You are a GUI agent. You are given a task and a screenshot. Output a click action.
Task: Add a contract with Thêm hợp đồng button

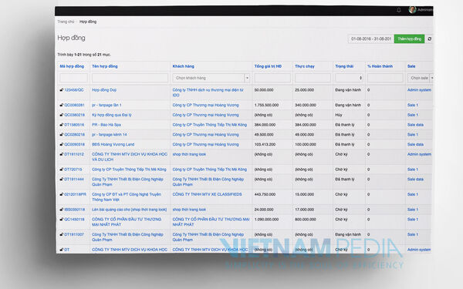[x=409, y=39]
